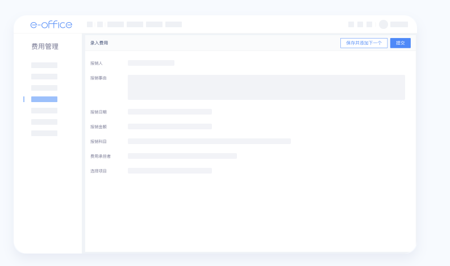Select the highlighted blue sidebar menu item
The width and height of the screenshot is (450, 266).
(44, 99)
